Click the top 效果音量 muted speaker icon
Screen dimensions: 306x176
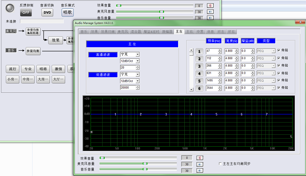click(210, 6)
